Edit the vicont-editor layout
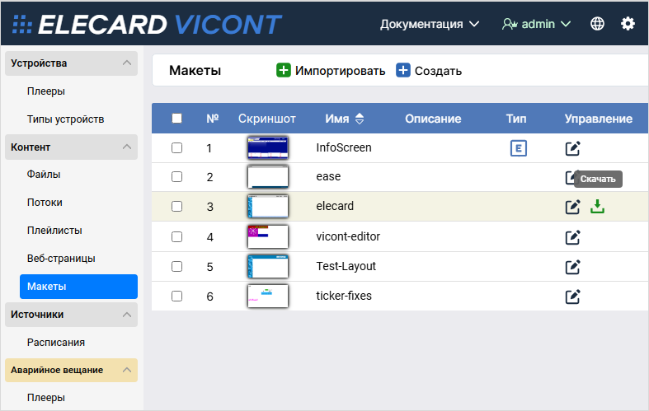The image size is (649, 411). [573, 237]
